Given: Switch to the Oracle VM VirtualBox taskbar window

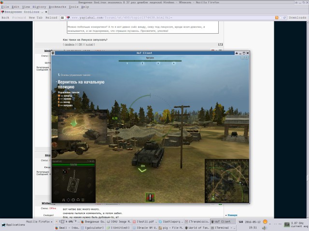Looking at the screenshot, I should (145, 228).
